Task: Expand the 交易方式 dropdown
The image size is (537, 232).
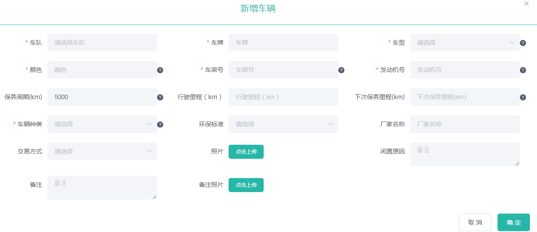Action: (x=102, y=151)
